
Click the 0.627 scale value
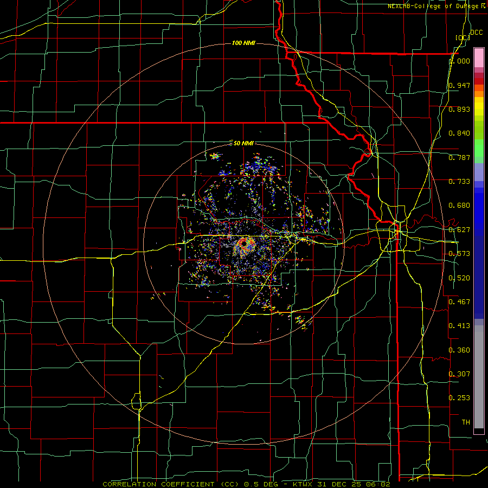459,229
